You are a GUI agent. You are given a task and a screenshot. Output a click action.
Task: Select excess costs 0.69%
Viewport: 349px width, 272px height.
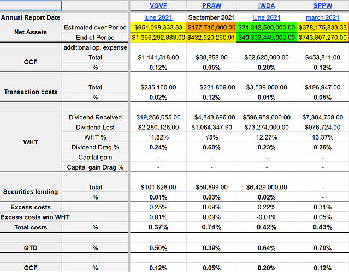[x=211, y=207]
